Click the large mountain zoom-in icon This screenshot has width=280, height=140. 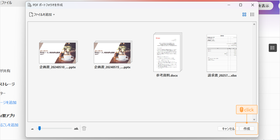click(x=76, y=128)
